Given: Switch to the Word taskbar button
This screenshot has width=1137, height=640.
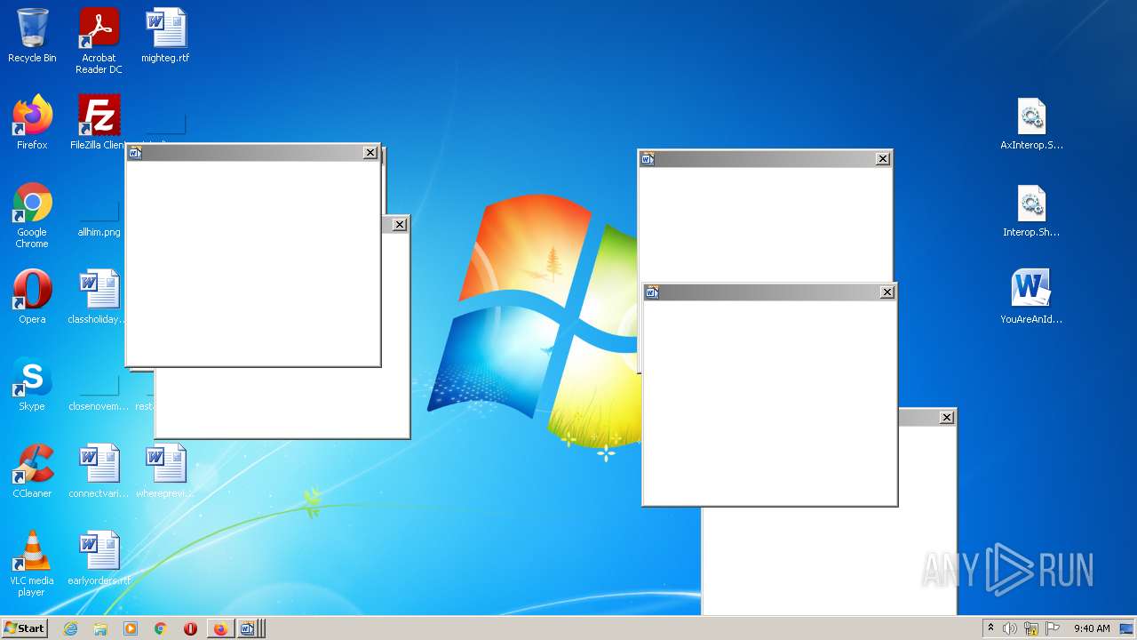Looking at the screenshot, I should [248, 628].
